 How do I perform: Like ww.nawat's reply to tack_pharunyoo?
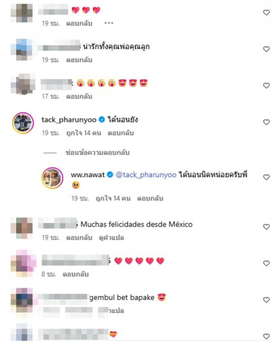(x=266, y=177)
